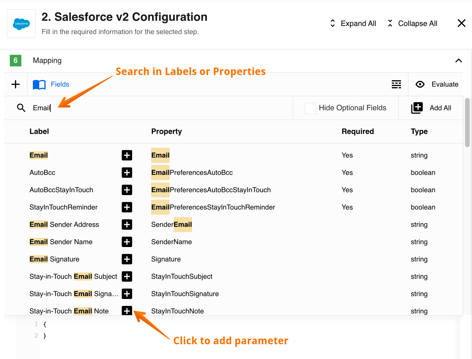Add Email Sender Name parameter with plus
Image resolution: width=472 pixels, height=359 pixels.
pos(127,242)
